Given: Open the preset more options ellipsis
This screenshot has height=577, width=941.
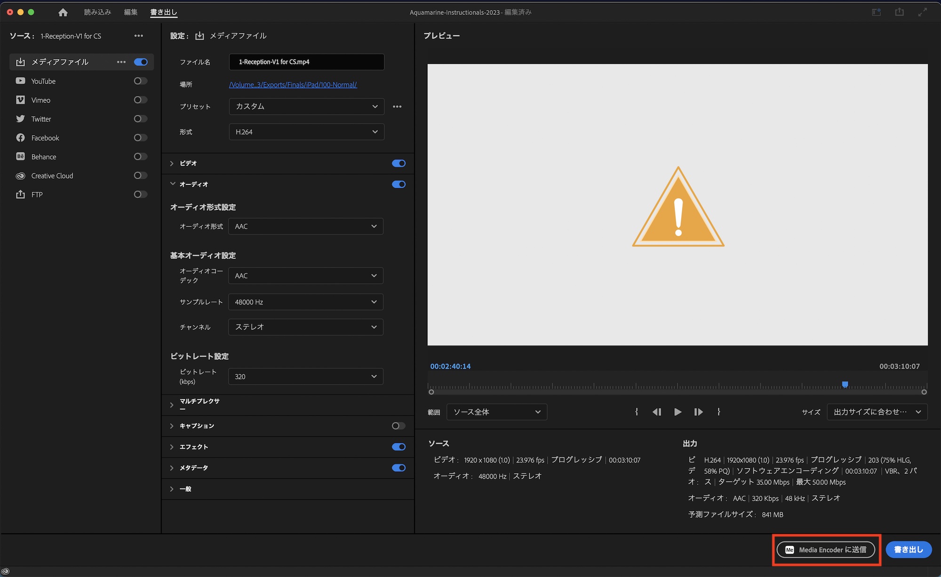Looking at the screenshot, I should (397, 107).
